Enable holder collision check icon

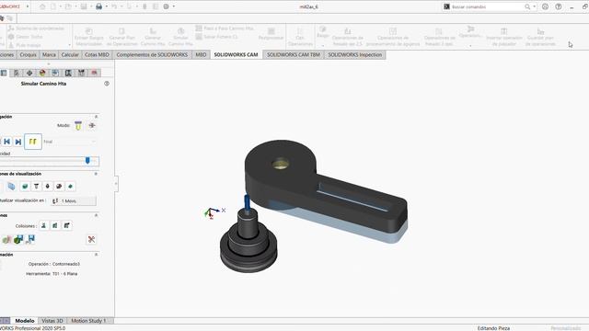55,225
